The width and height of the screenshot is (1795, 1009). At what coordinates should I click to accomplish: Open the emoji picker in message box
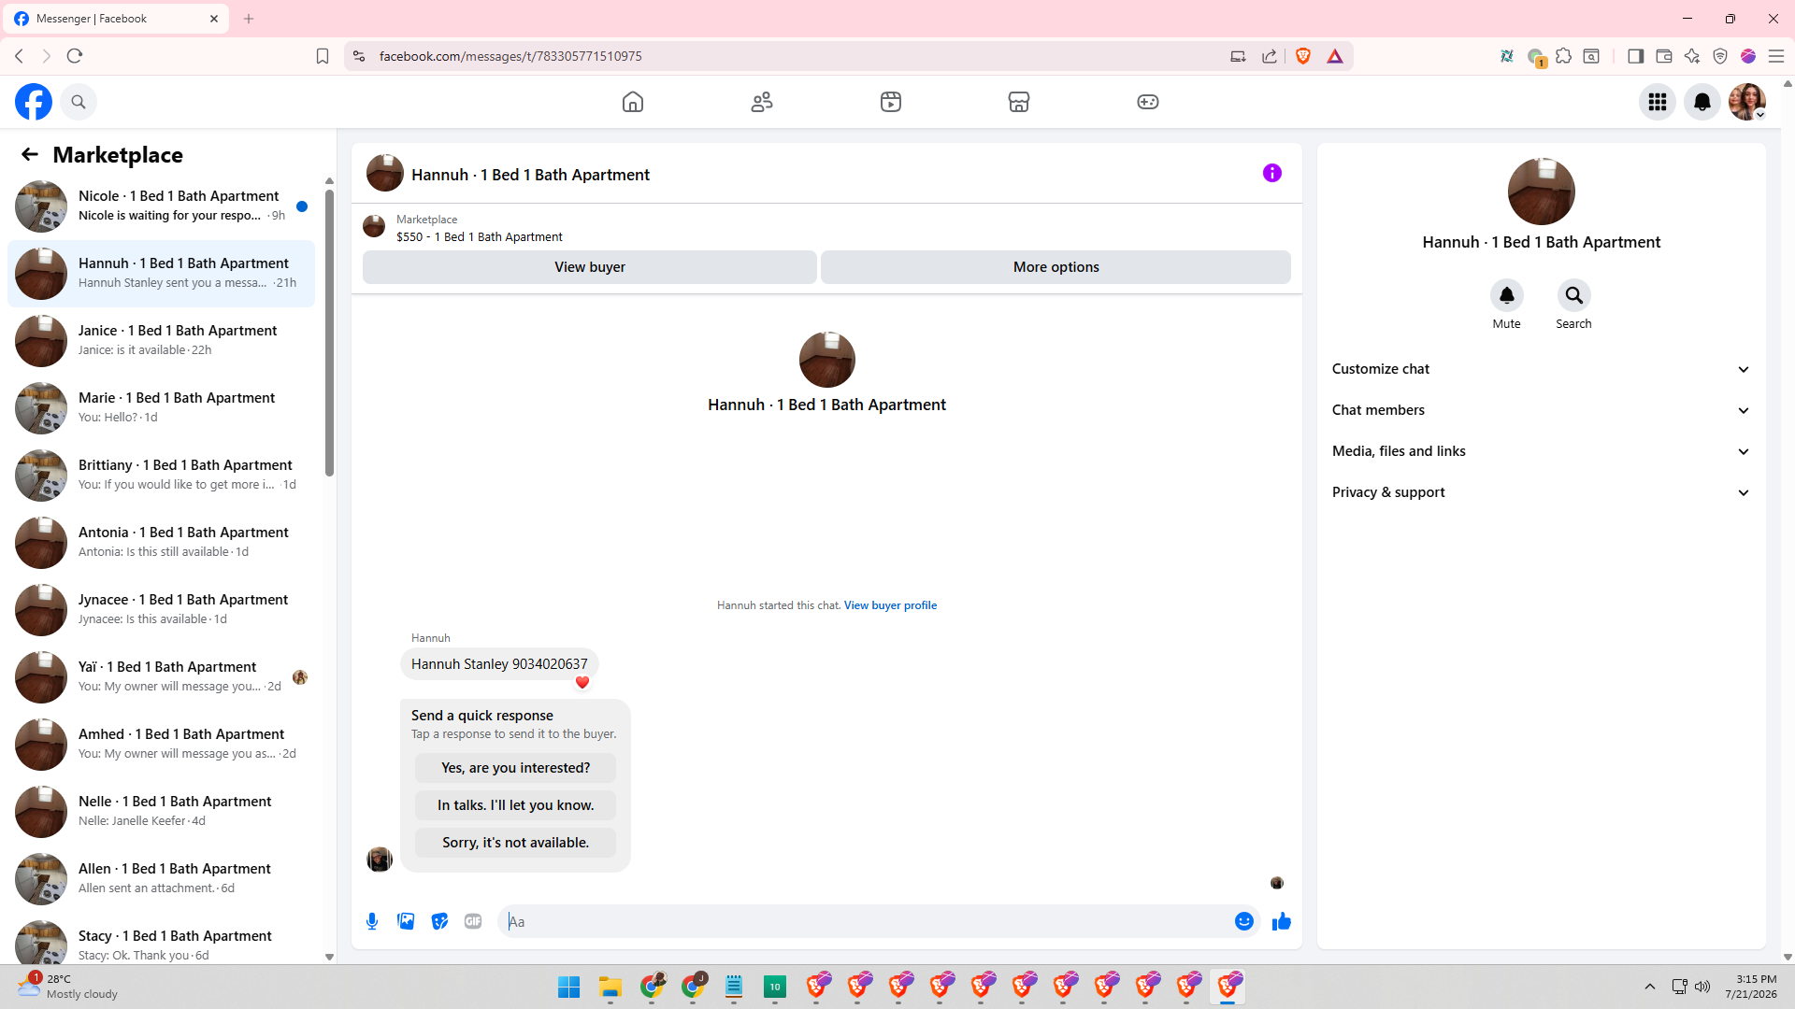pos(1243,921)
